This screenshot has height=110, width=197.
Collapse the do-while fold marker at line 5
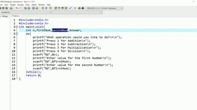point(17,34)
